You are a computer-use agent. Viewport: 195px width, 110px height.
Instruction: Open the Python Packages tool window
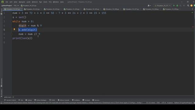40,100
